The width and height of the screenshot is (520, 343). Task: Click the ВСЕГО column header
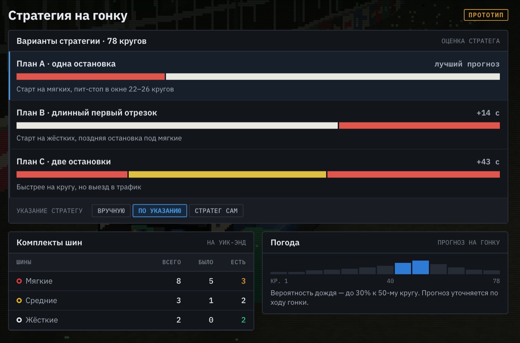172,262
